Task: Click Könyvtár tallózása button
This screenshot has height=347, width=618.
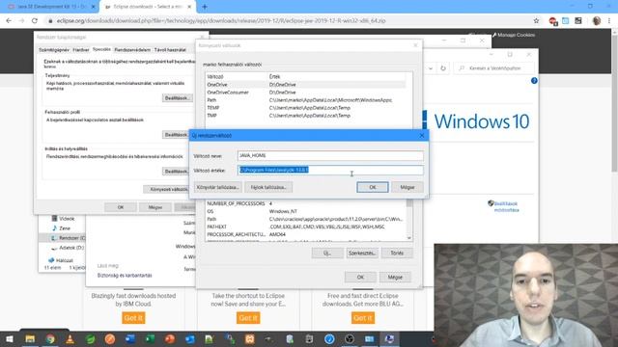Action: pyautogui.click(x=217, y=187)
